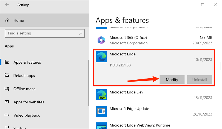Click the Offline maps icon
Viewport: 222px width, 129px height.
[x=7, y=89]
